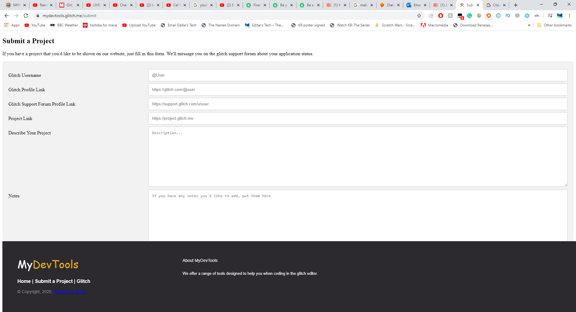Switch to the Rain YouTube tab
Screen dimensions: 576x312
(43, 5)
